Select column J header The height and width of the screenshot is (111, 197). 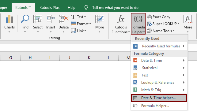(x=69, y=57)
